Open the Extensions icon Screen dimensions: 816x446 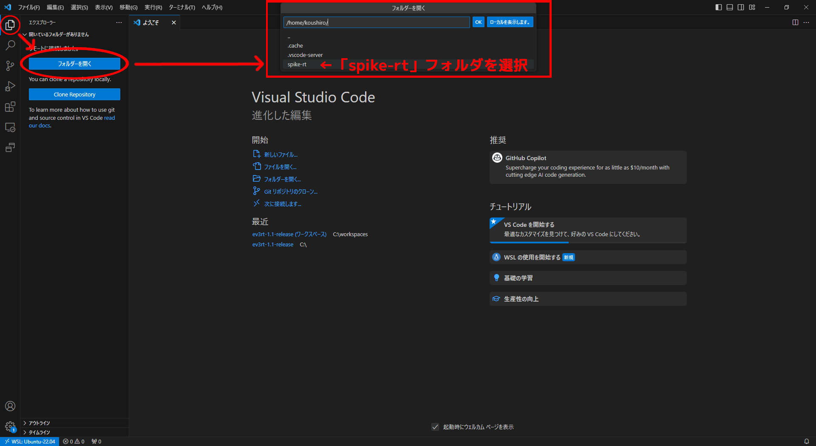tap(10, 107)
